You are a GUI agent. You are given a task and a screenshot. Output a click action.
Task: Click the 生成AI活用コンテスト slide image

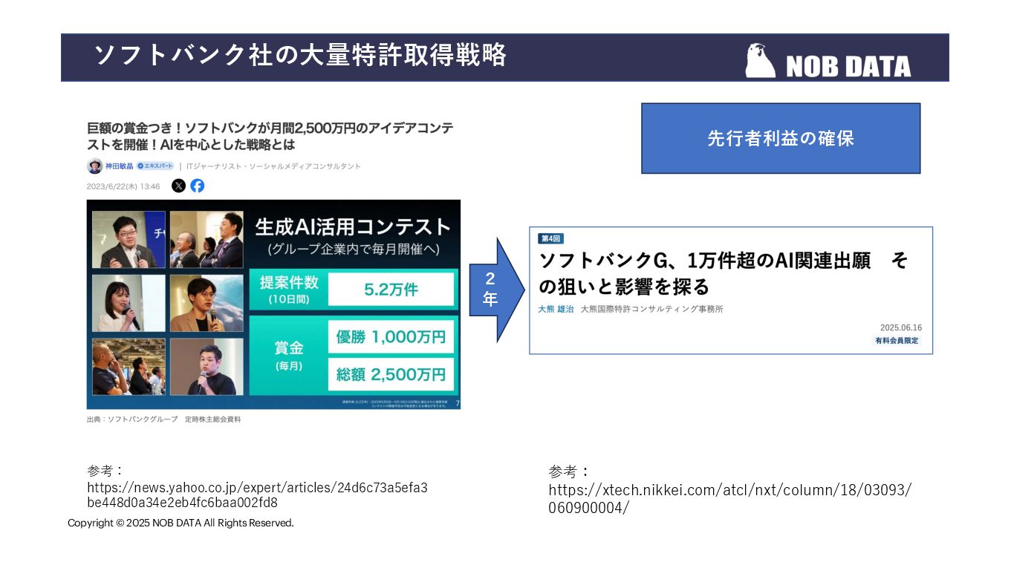point(273,304)
